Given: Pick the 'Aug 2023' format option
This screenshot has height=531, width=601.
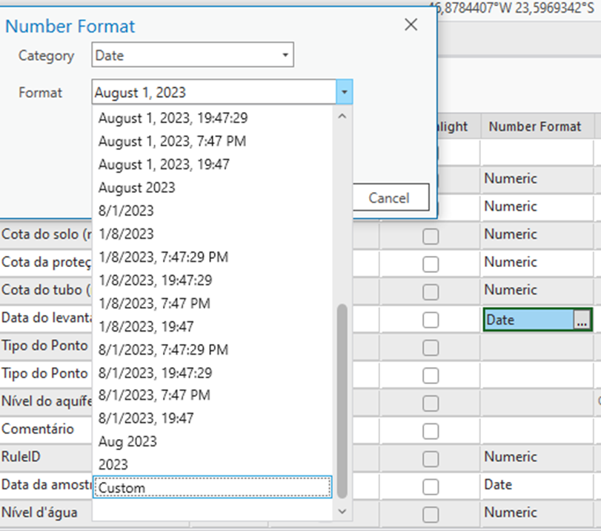Looking at the screenshot, I should [127, 441].
